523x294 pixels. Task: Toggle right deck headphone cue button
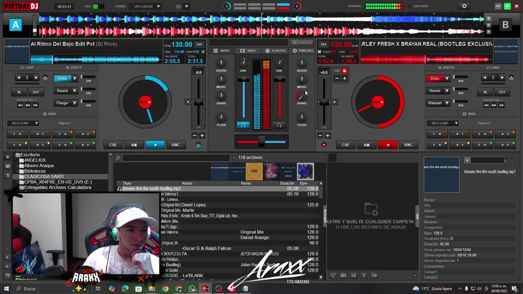pyautogui.click(x=279, y=125)
